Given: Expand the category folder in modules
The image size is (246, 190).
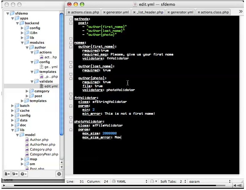Looking at the screenshot, I should [x=27, y=91].
